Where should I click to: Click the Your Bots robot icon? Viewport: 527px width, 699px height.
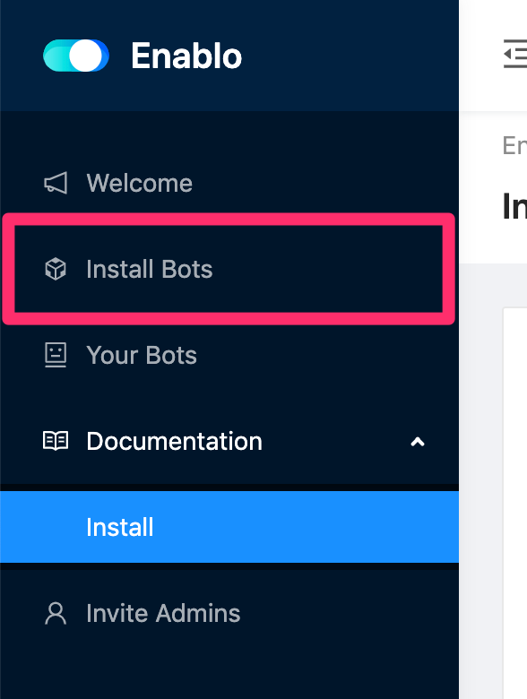coord(56,355)
